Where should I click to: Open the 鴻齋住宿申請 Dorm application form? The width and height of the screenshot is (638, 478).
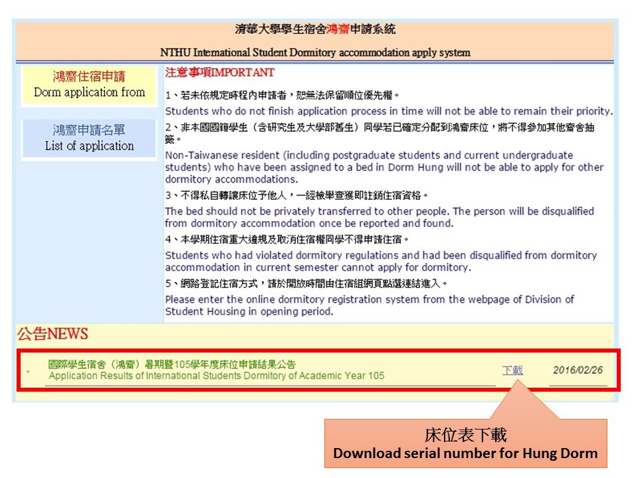coord(89,85)
